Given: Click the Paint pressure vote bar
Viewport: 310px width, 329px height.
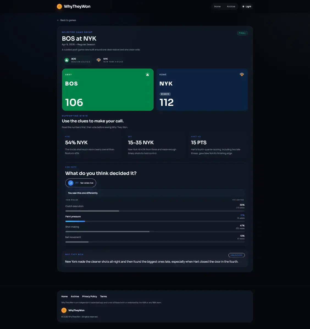Looking at the screenshot, I should (155, 221).
